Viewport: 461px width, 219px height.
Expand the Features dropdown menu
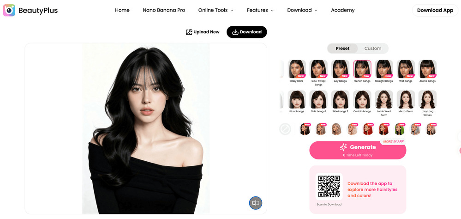click(260, 10)
